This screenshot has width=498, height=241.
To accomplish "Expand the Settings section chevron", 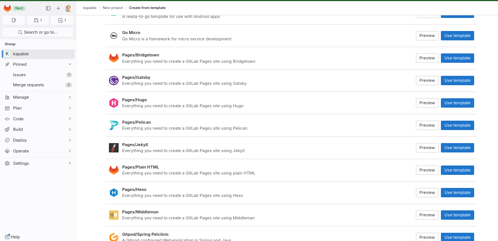I will point(70,163).
